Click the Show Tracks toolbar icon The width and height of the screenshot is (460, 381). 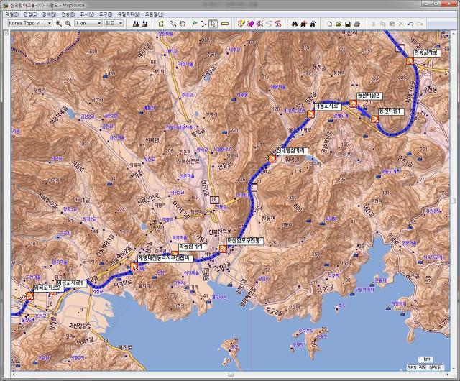[x=269, y=24]
